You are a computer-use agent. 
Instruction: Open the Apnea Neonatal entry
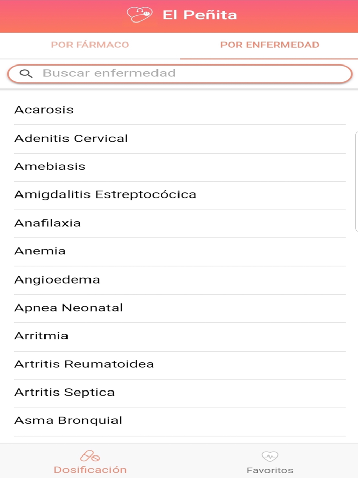pyautogui.click(x=69, y=308)
